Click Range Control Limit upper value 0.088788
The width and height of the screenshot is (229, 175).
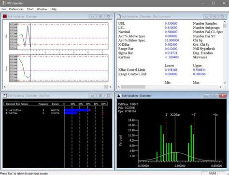click(199, 74)
